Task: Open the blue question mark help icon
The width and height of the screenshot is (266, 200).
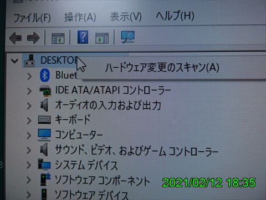Action: 83,37
